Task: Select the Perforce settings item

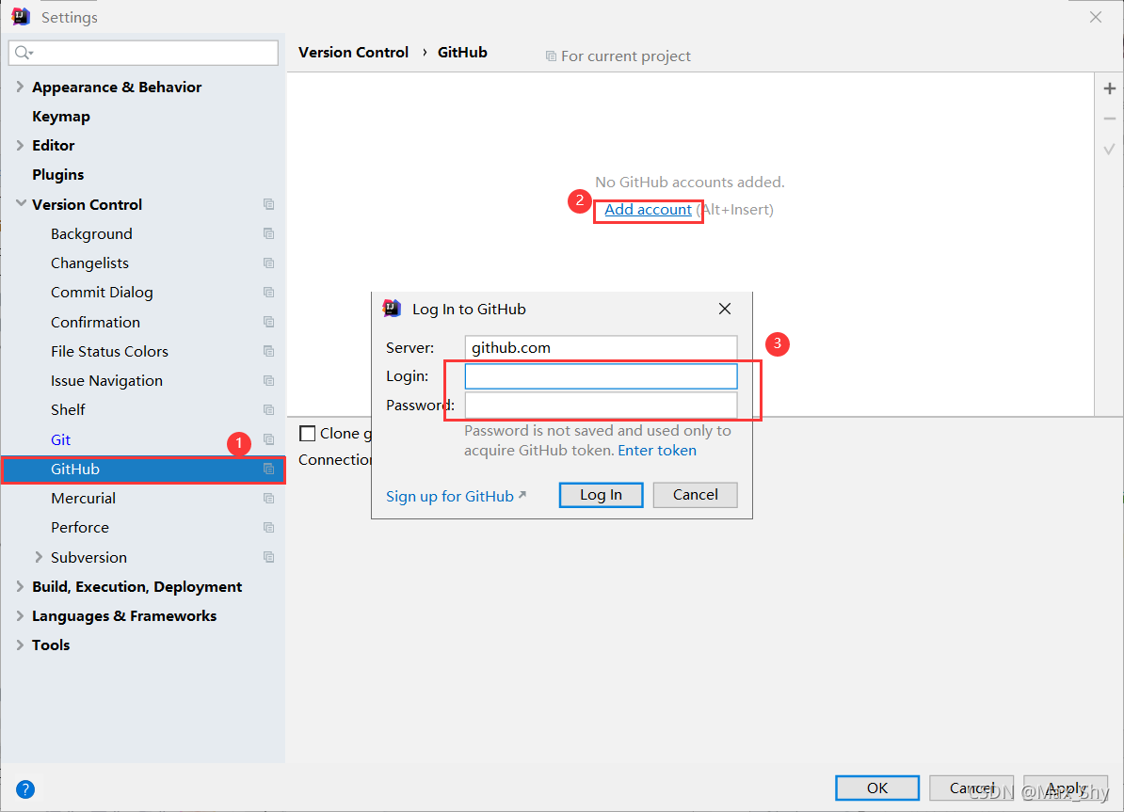Action: point(80,528)
